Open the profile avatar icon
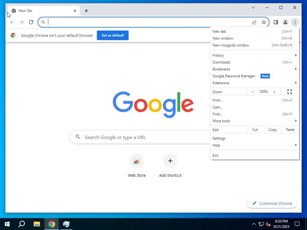Viewport: 307px width, 230px height. point(285,22)
